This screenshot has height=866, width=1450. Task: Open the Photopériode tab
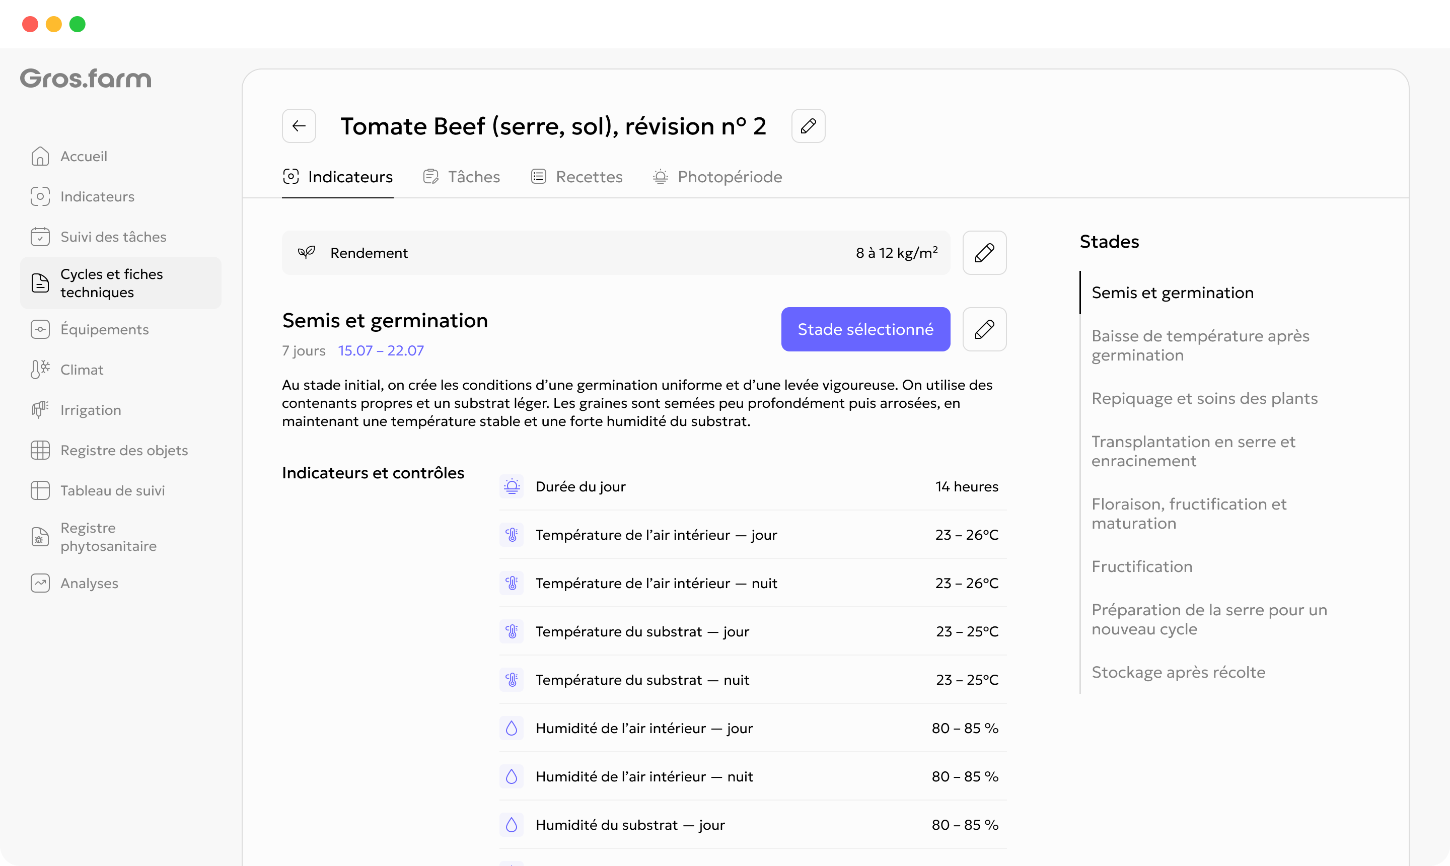pyautogui.click(x=717, y=177)
